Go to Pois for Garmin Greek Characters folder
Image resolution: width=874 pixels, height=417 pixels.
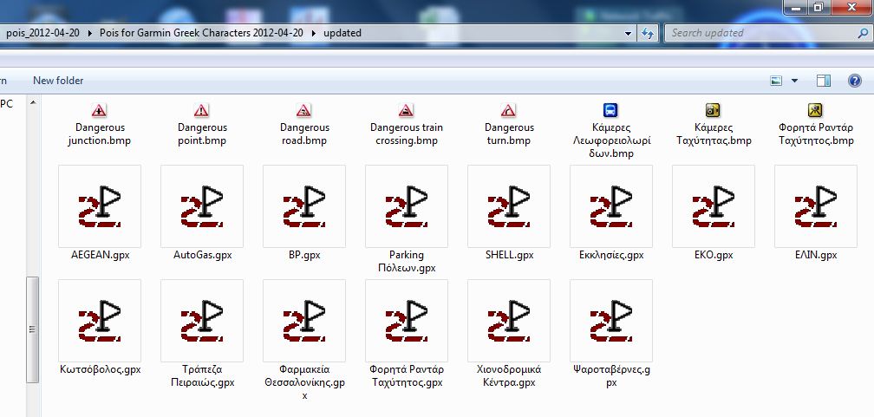click(x=201, y=33)
